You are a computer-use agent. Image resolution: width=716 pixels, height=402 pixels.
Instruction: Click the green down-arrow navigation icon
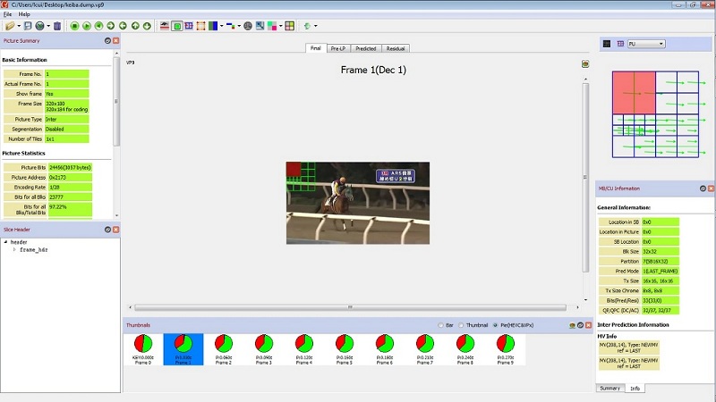point(147,26)
